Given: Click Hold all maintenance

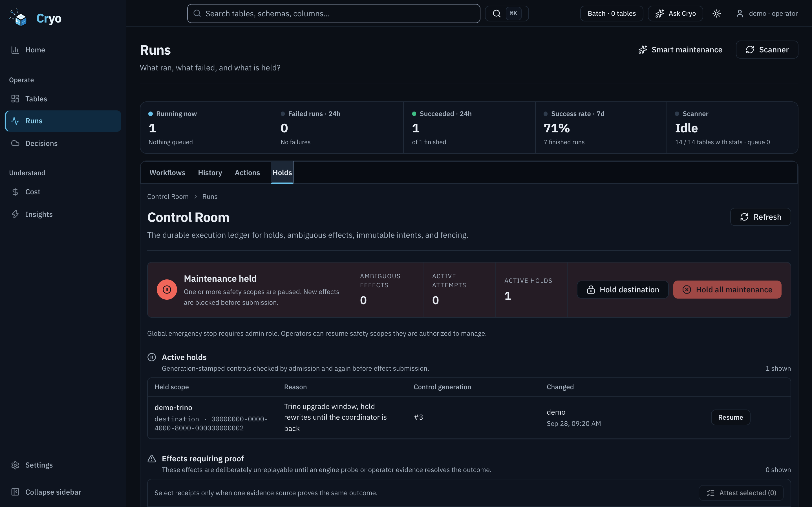Looking at the screenshot, I should click(x=727, y=290).
